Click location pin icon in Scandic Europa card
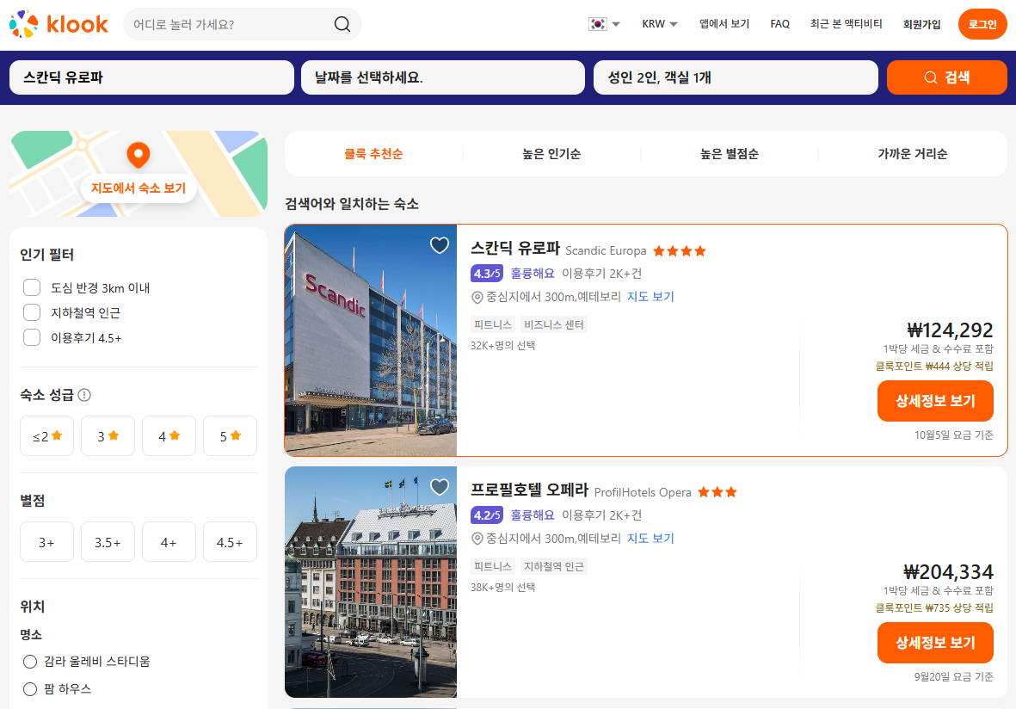 click(x=477, y=297)
